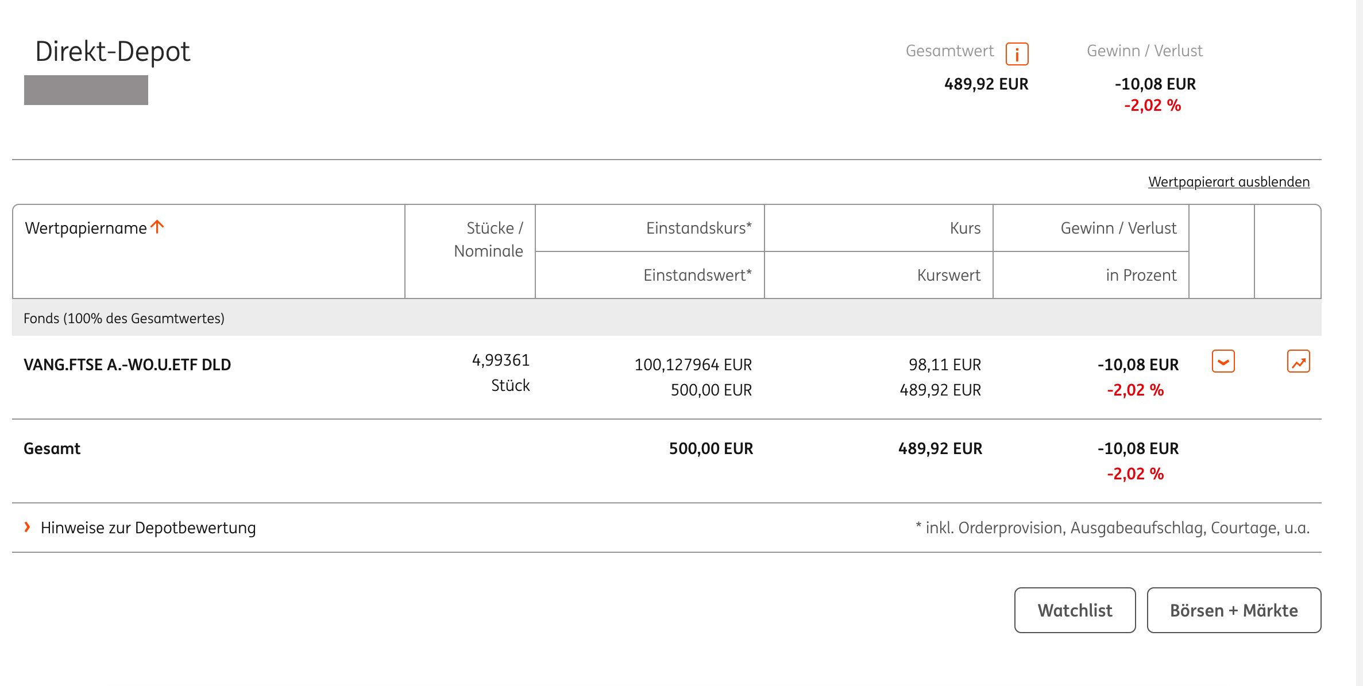The height and width of the screenshot is (686, 1363).
Task: Open the Watchlist button
Action: [x=1075, y=610]
